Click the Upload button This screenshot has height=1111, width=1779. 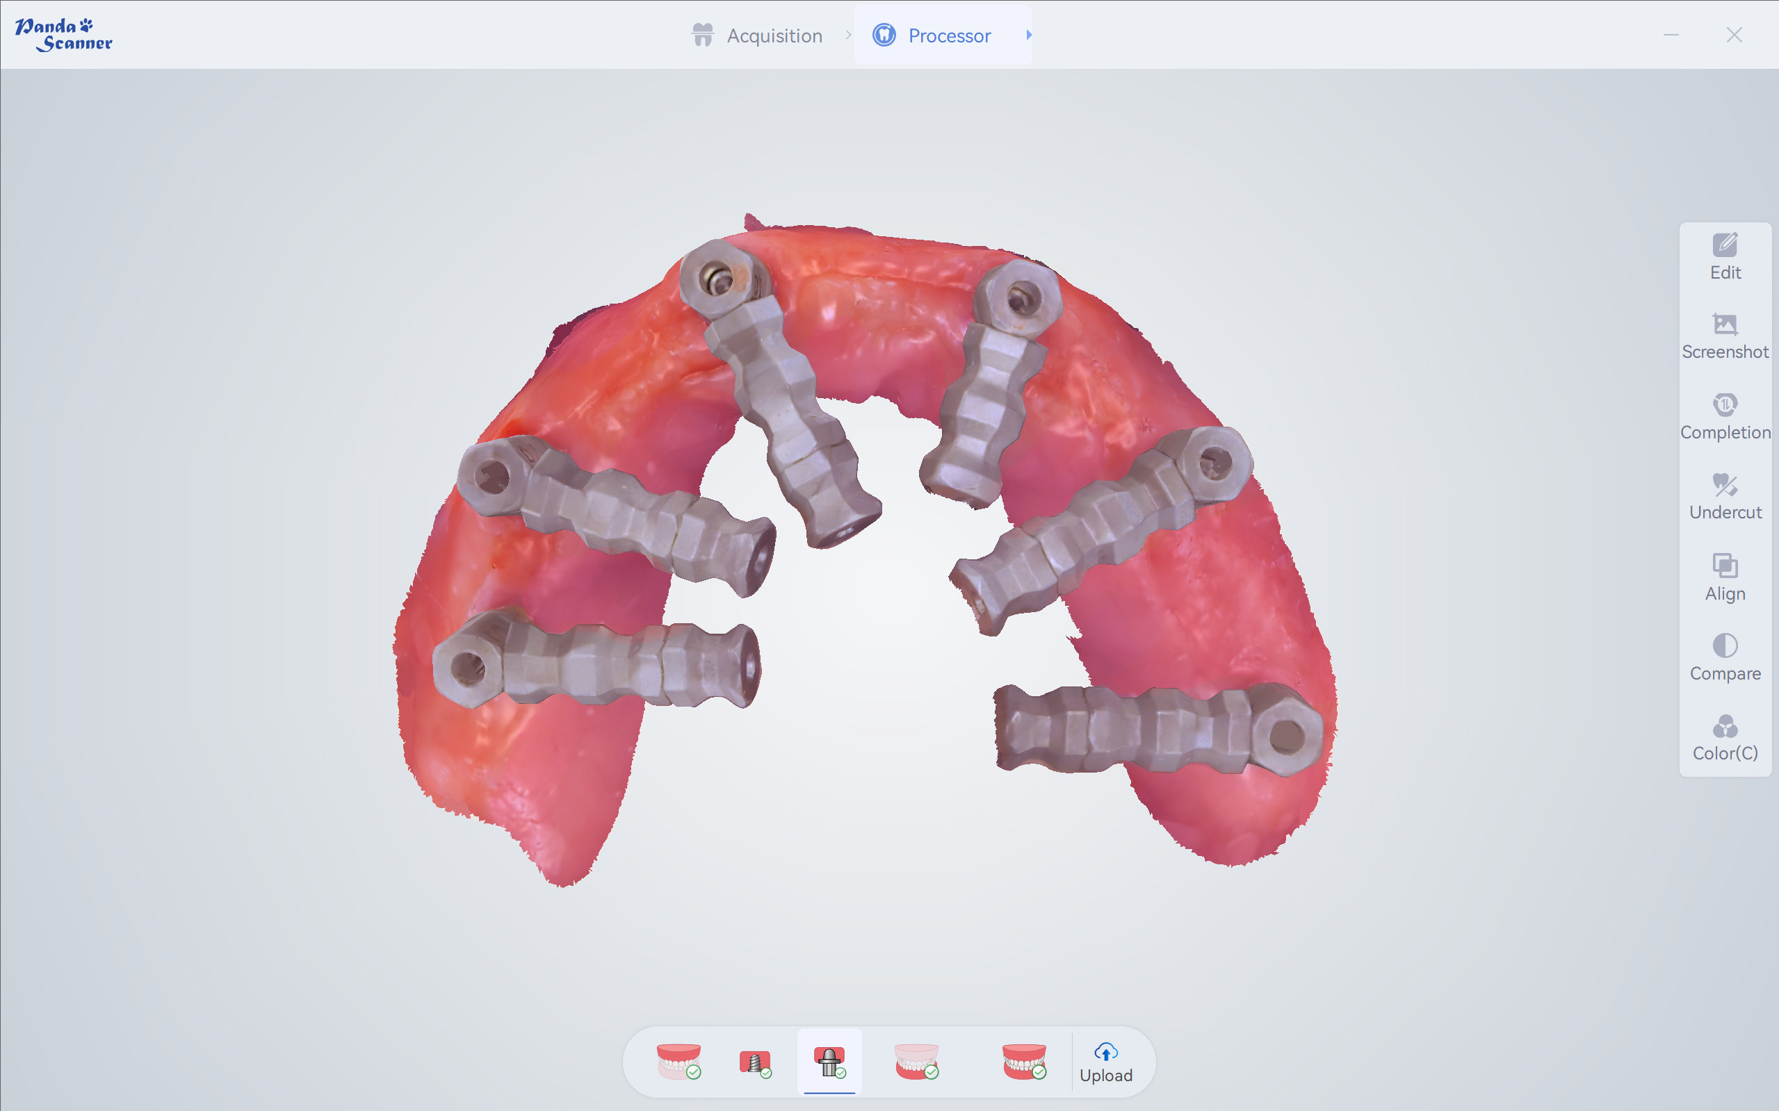coord(1105,1062)
